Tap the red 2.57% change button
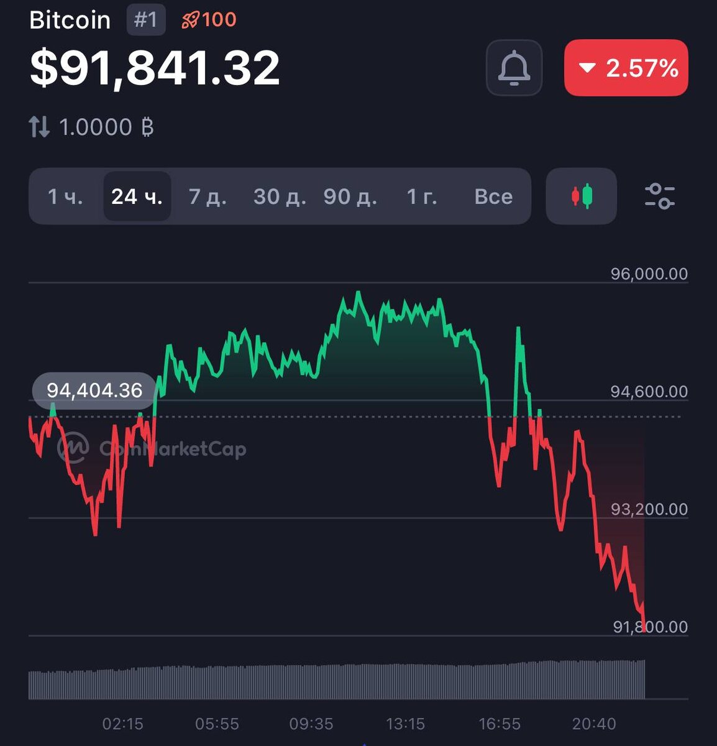The width and height of the screenshot is (717, 746). coord(626,68)
